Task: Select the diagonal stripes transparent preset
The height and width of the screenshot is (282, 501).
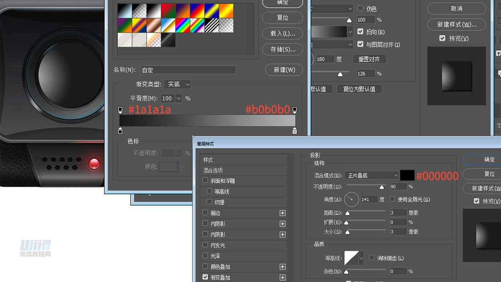Action: coord(211,25)
